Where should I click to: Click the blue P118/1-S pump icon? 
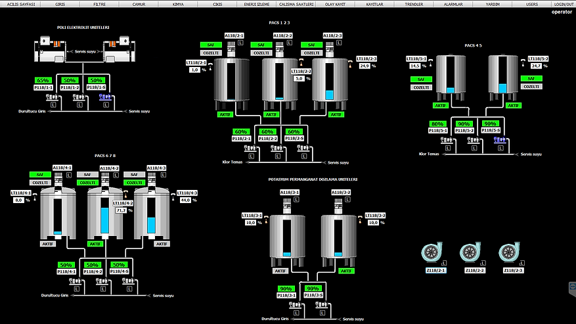[104, 97]
